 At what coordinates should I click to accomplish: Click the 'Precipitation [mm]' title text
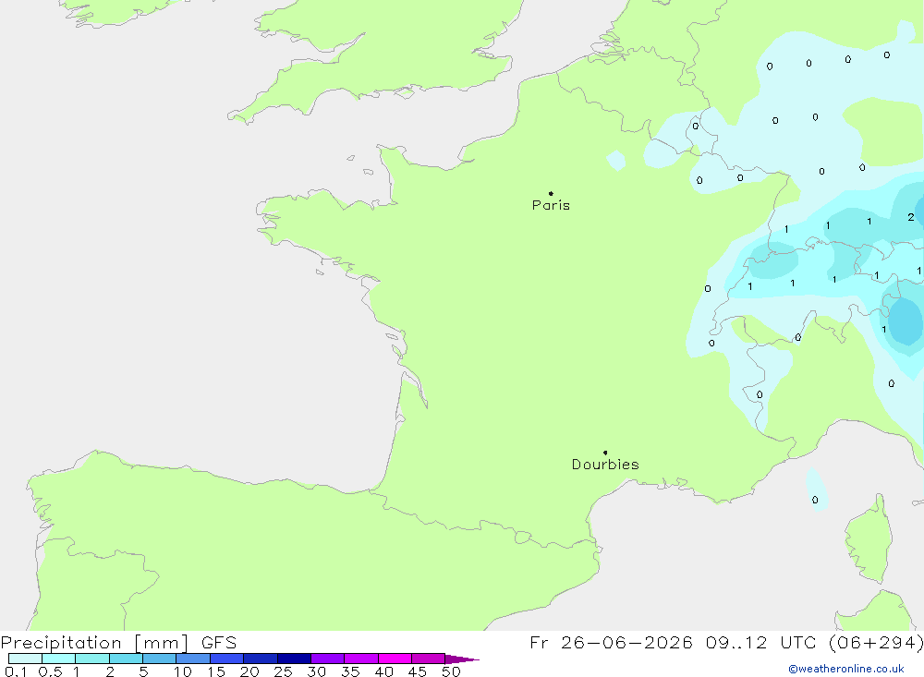94,642
